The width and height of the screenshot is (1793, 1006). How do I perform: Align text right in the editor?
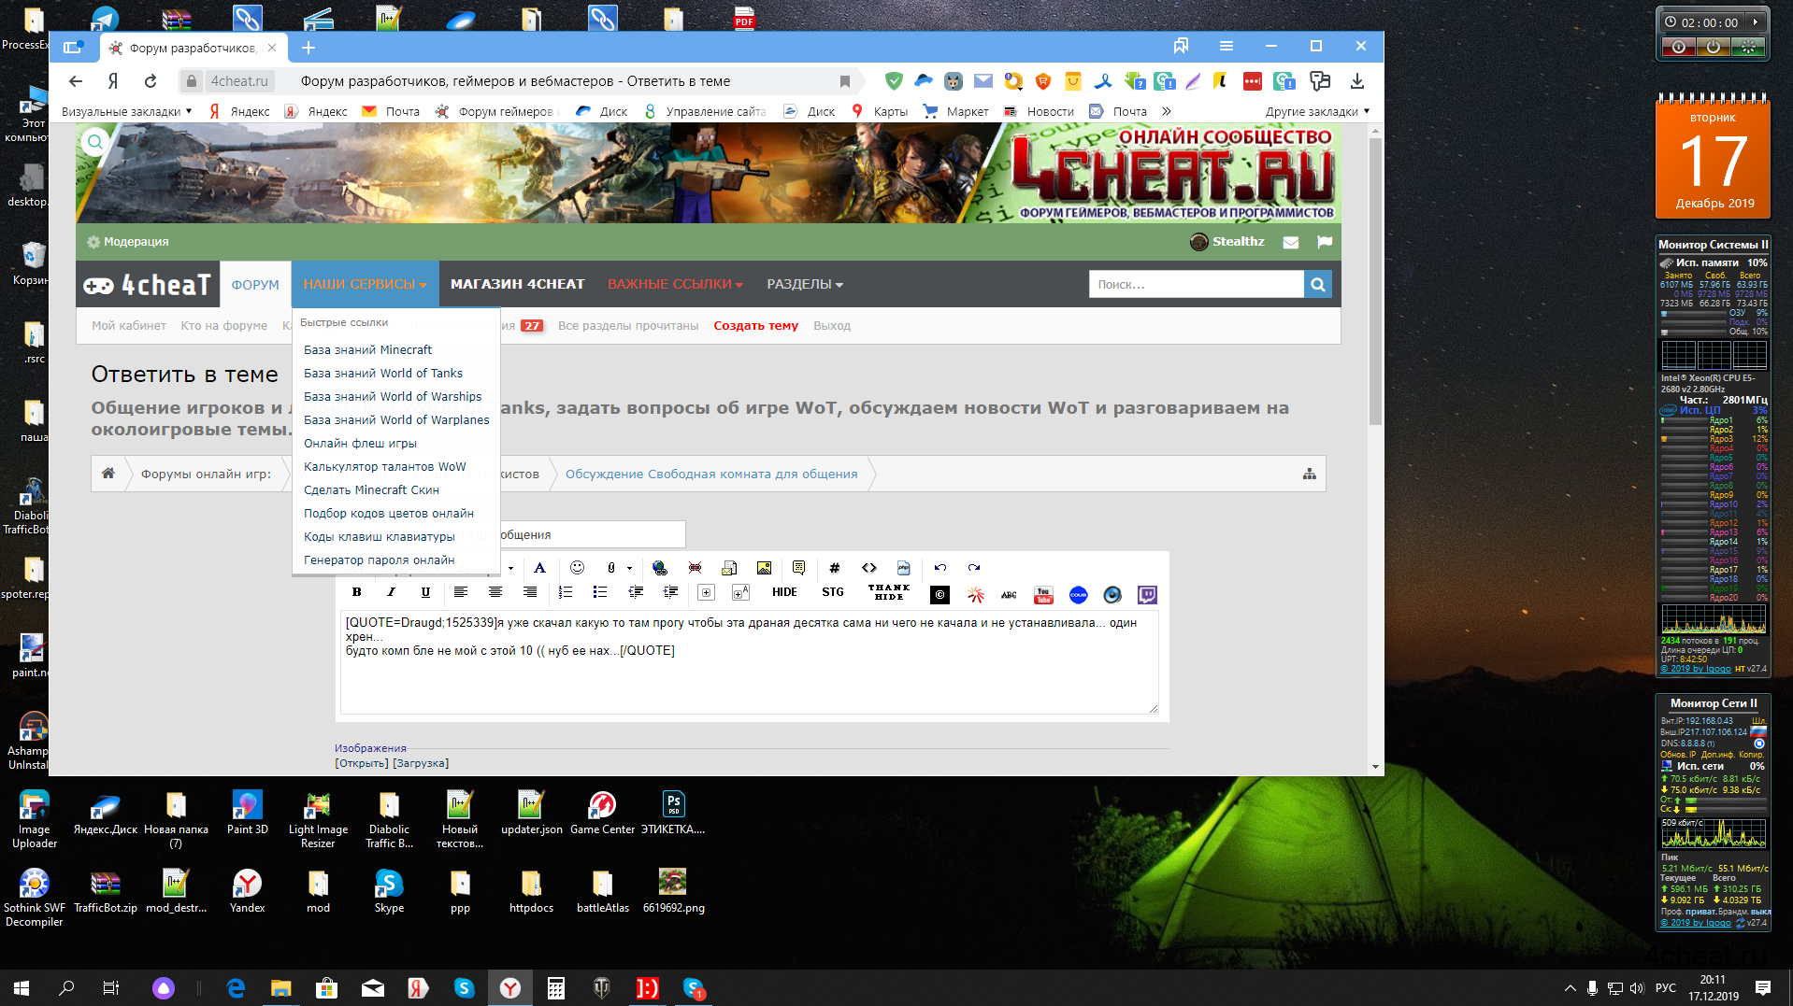[x=530, y=592]
